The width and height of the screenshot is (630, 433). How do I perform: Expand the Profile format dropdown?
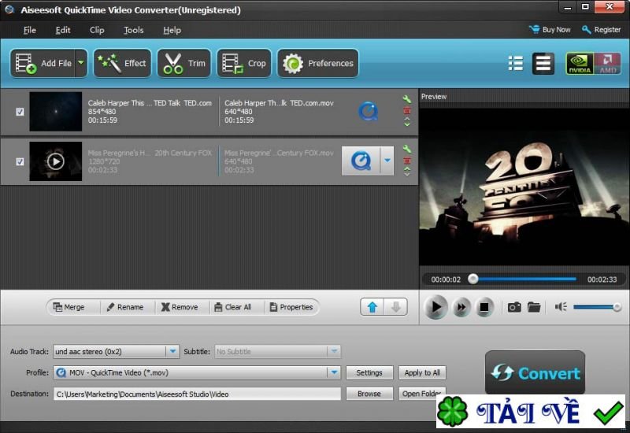[x=334, y=372]
